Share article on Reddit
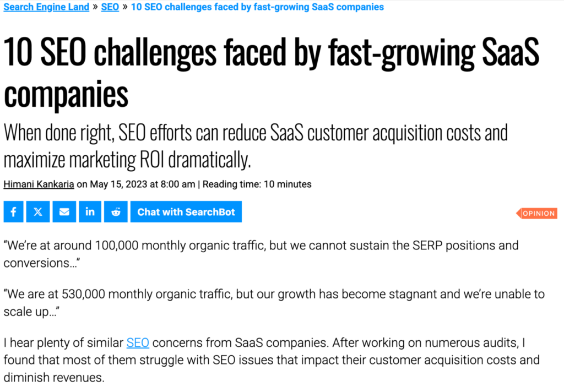Viewport: 564px width, 392px height. pos(116,212)
